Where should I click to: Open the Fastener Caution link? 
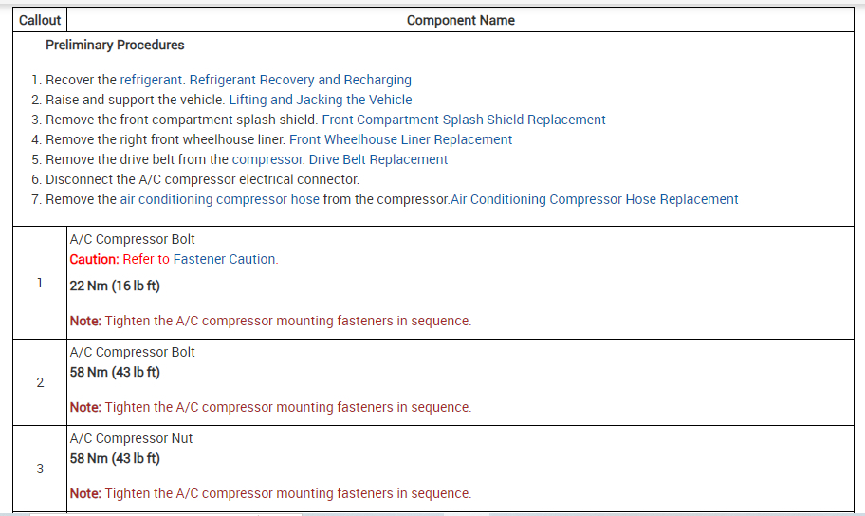pos(225,259)
